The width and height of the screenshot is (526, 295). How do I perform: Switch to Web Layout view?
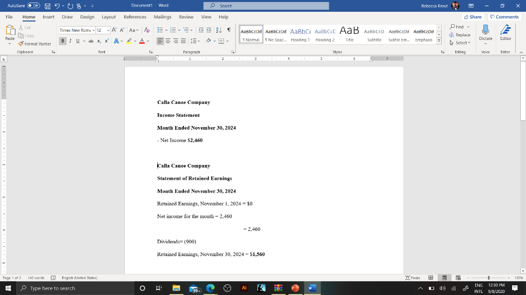pos(458,278)
